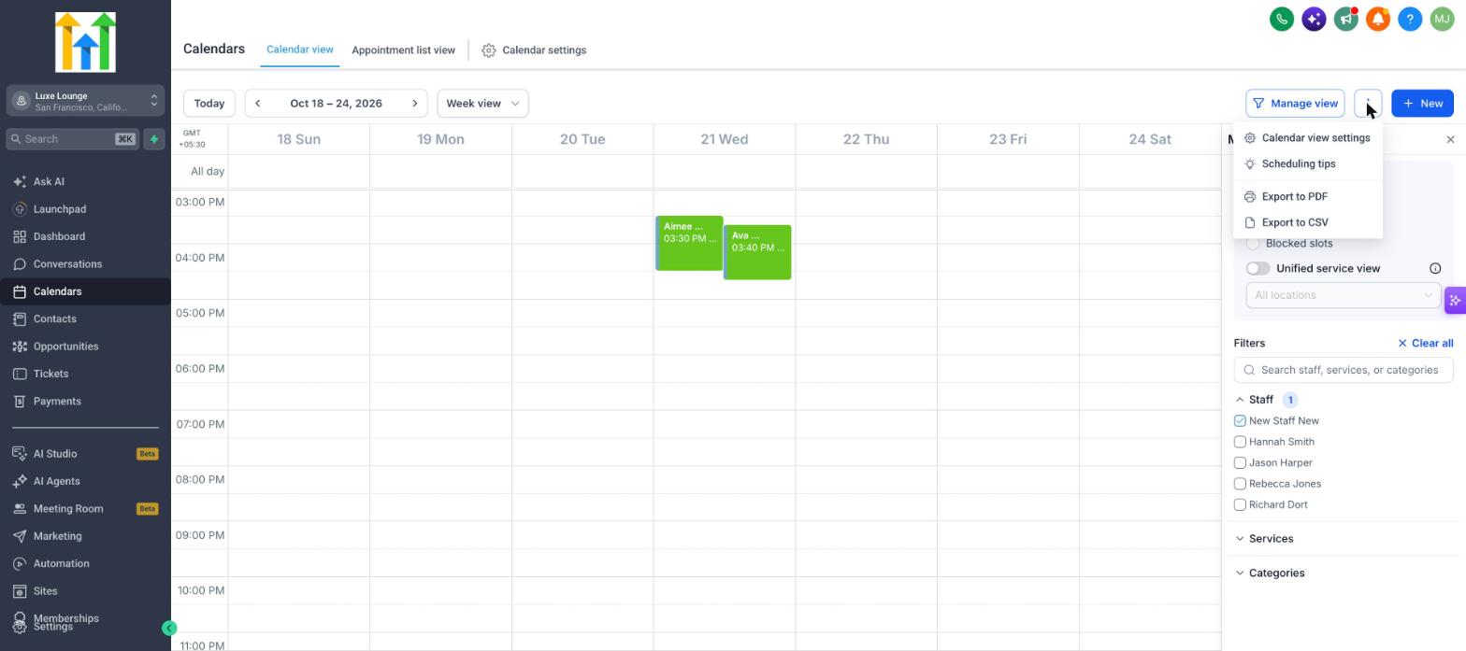Check the Jason Harper staff checkbox

(1240, 463)
